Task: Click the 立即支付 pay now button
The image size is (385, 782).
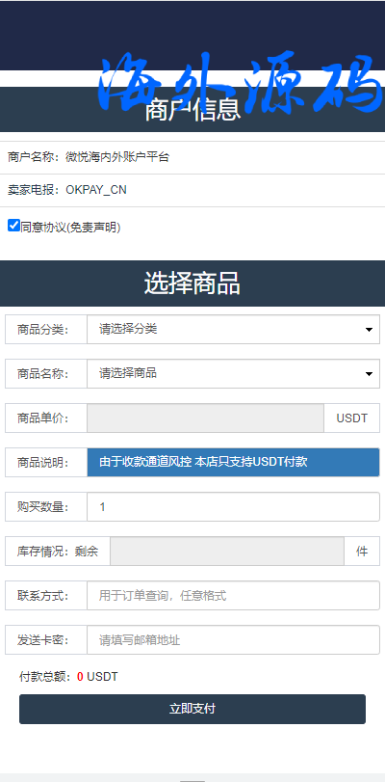Action: pos(192,709)
